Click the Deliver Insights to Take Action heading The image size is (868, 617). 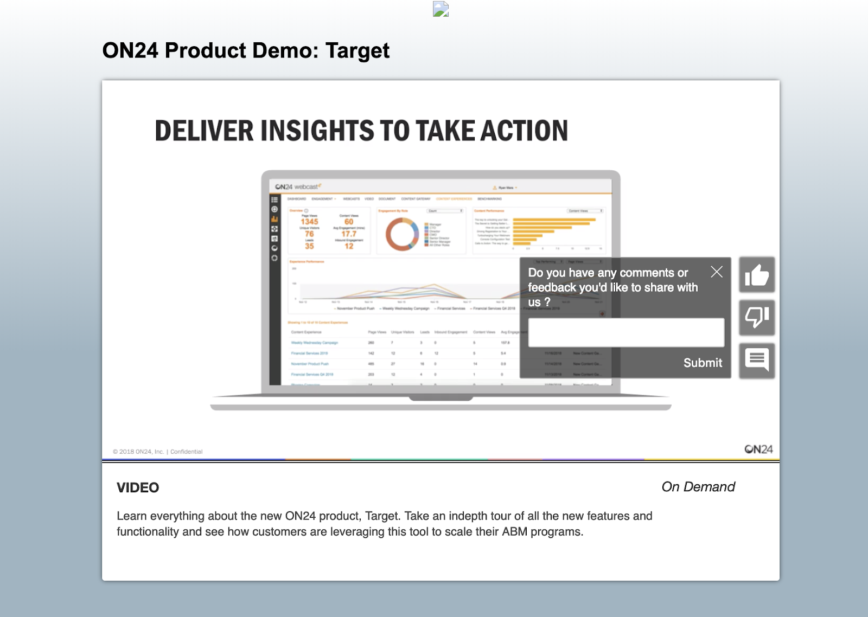(361, 131)
